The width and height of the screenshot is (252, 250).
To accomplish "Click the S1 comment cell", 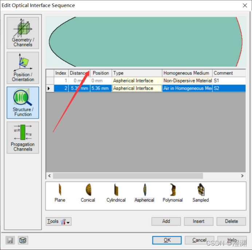I will tap(229, 81).
